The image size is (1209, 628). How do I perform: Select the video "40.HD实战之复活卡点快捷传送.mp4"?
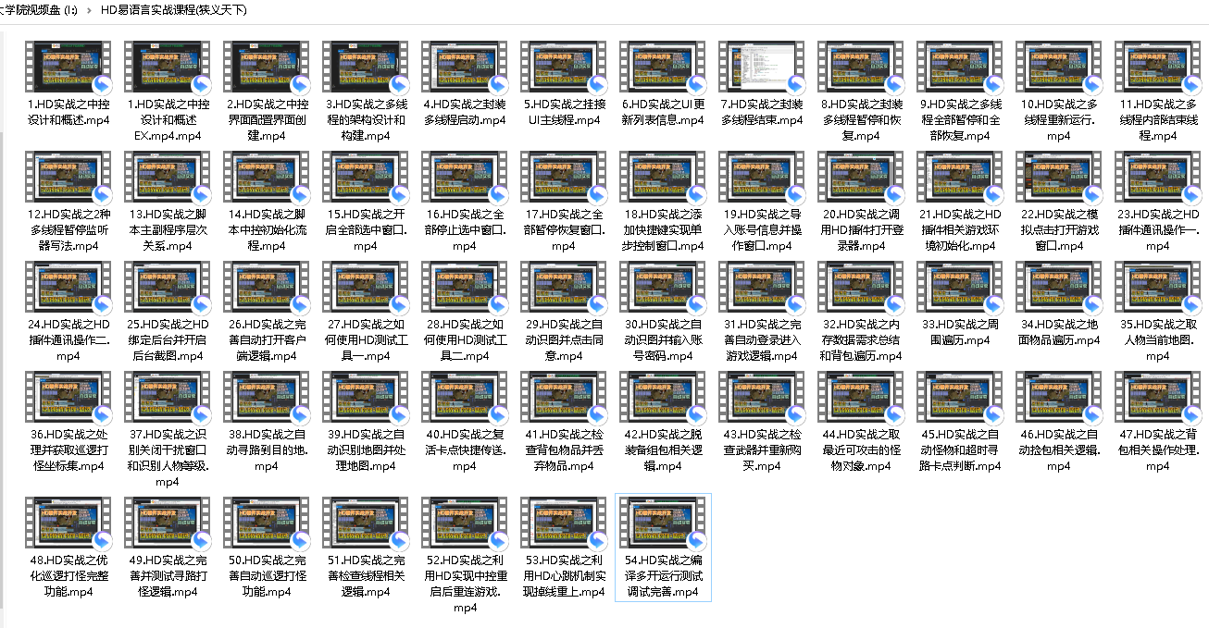[465, 398]
